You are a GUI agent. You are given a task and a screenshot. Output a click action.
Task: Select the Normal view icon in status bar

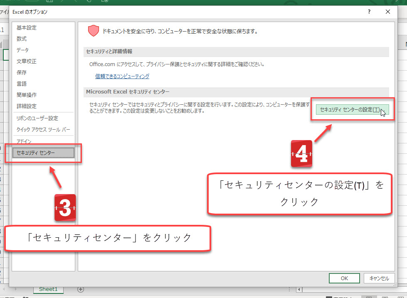[368, 296]
